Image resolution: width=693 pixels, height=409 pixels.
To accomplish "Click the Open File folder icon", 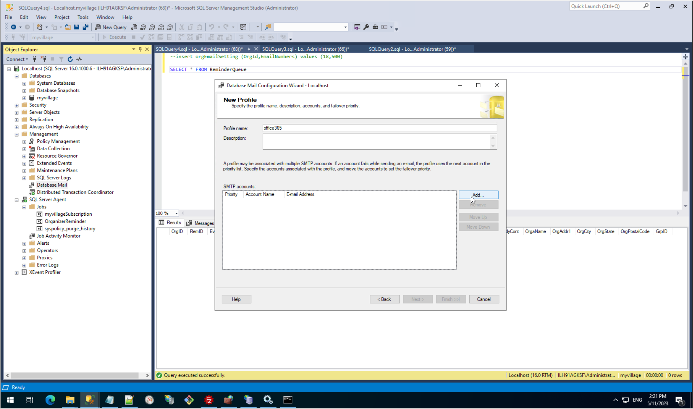I will tap(68, 27).
